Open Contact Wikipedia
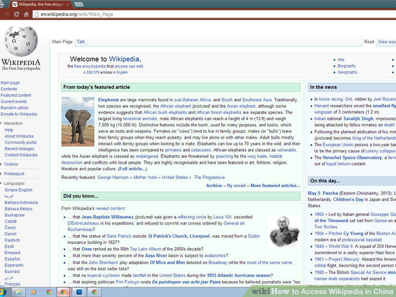The width and height of the screenshot is (396, 297). tap(21, 155)
